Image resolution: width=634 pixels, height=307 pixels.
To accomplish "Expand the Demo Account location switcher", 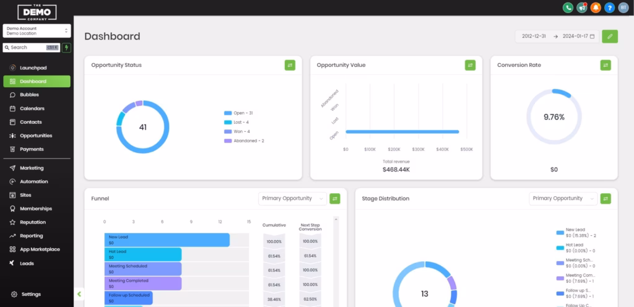I will pyautogui.click(x=37, y=31).
